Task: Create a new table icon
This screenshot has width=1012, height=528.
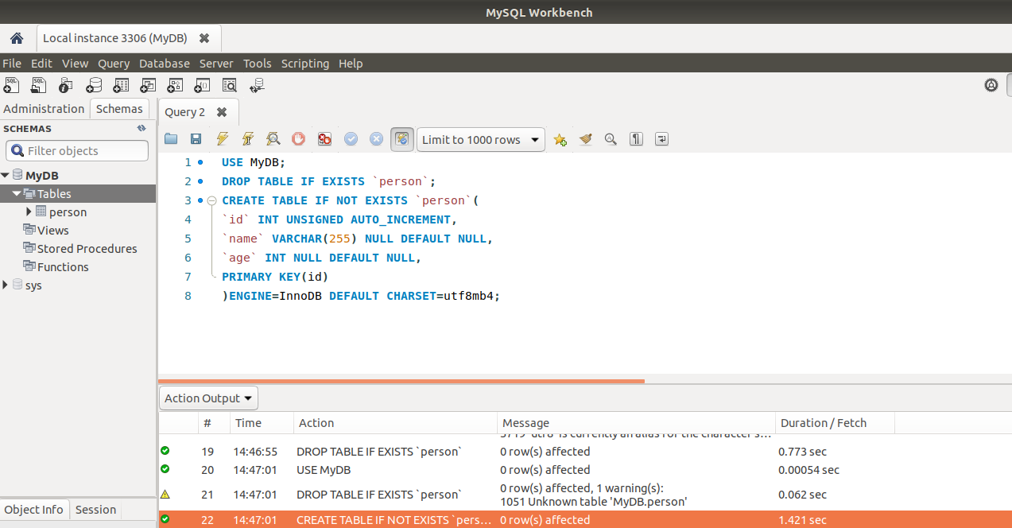Action: pos(121,84)
